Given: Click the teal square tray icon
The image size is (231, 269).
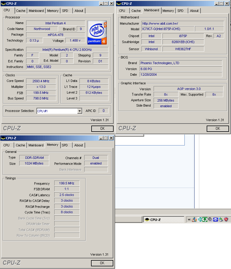Looking at the screenshot, I should [200, 219].
